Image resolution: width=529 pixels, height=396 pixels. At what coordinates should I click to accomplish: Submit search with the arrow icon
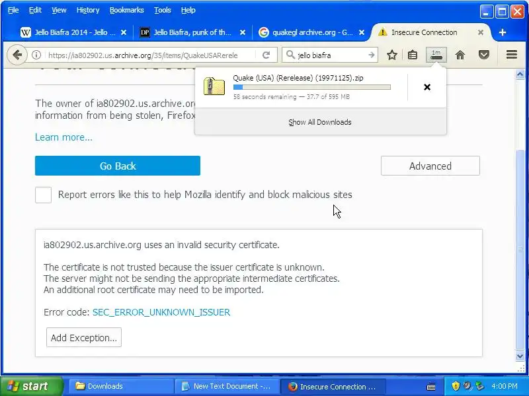(x=371, y=55)
